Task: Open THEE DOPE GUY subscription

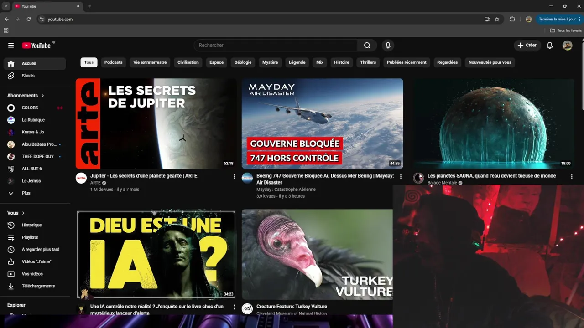Action: [35, 156]
